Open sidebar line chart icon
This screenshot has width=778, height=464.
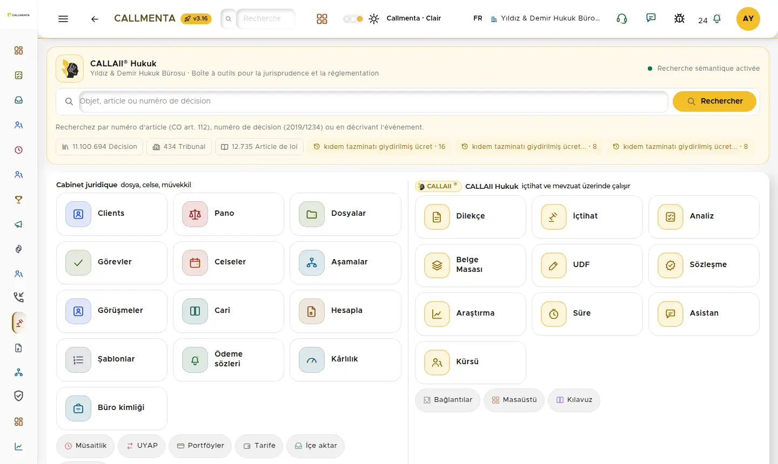[19, 447]
